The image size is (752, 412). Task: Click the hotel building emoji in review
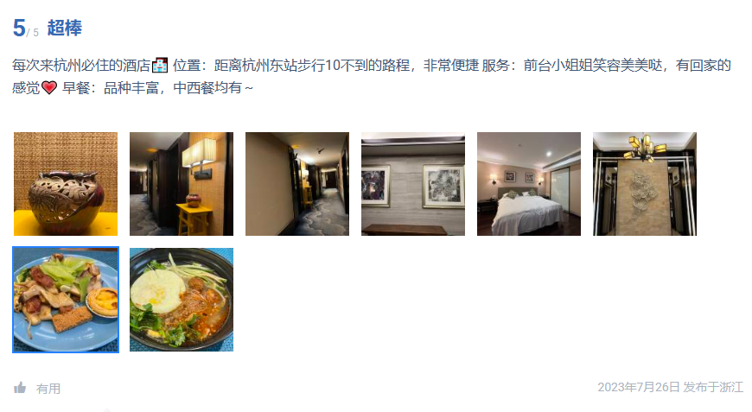(160, 65)
